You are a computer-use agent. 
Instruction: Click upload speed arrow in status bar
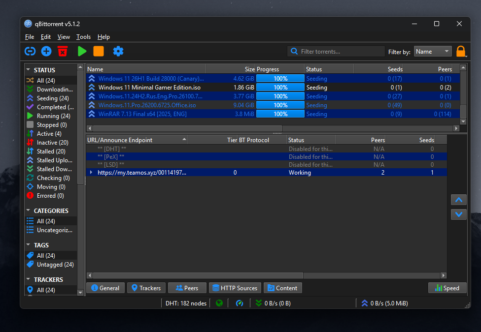pos(364,303)
